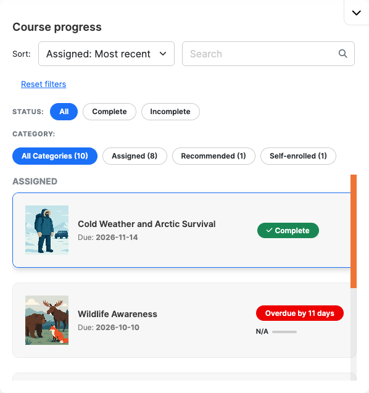Open Cold Weather and Arctic Survival thumbnail
The width and height of the screenshot is (369, 393).
47,230
